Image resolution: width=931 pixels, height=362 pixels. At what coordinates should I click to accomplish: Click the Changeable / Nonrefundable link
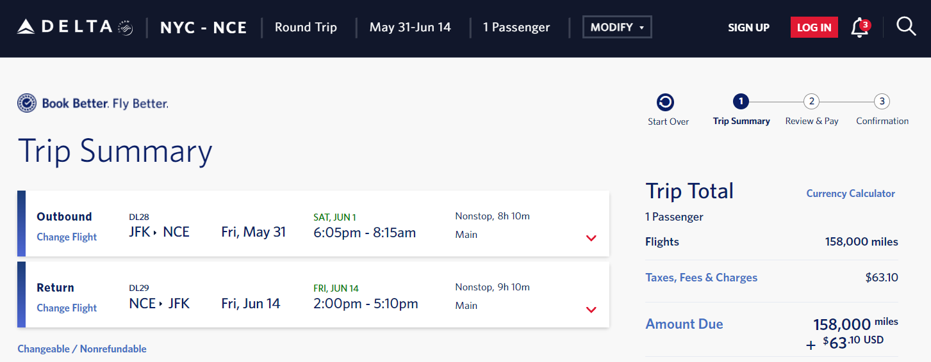click(x=82, y=349)
